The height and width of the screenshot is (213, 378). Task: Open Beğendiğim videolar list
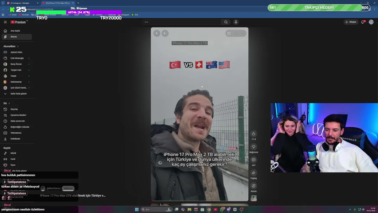(x=17, y=127)
